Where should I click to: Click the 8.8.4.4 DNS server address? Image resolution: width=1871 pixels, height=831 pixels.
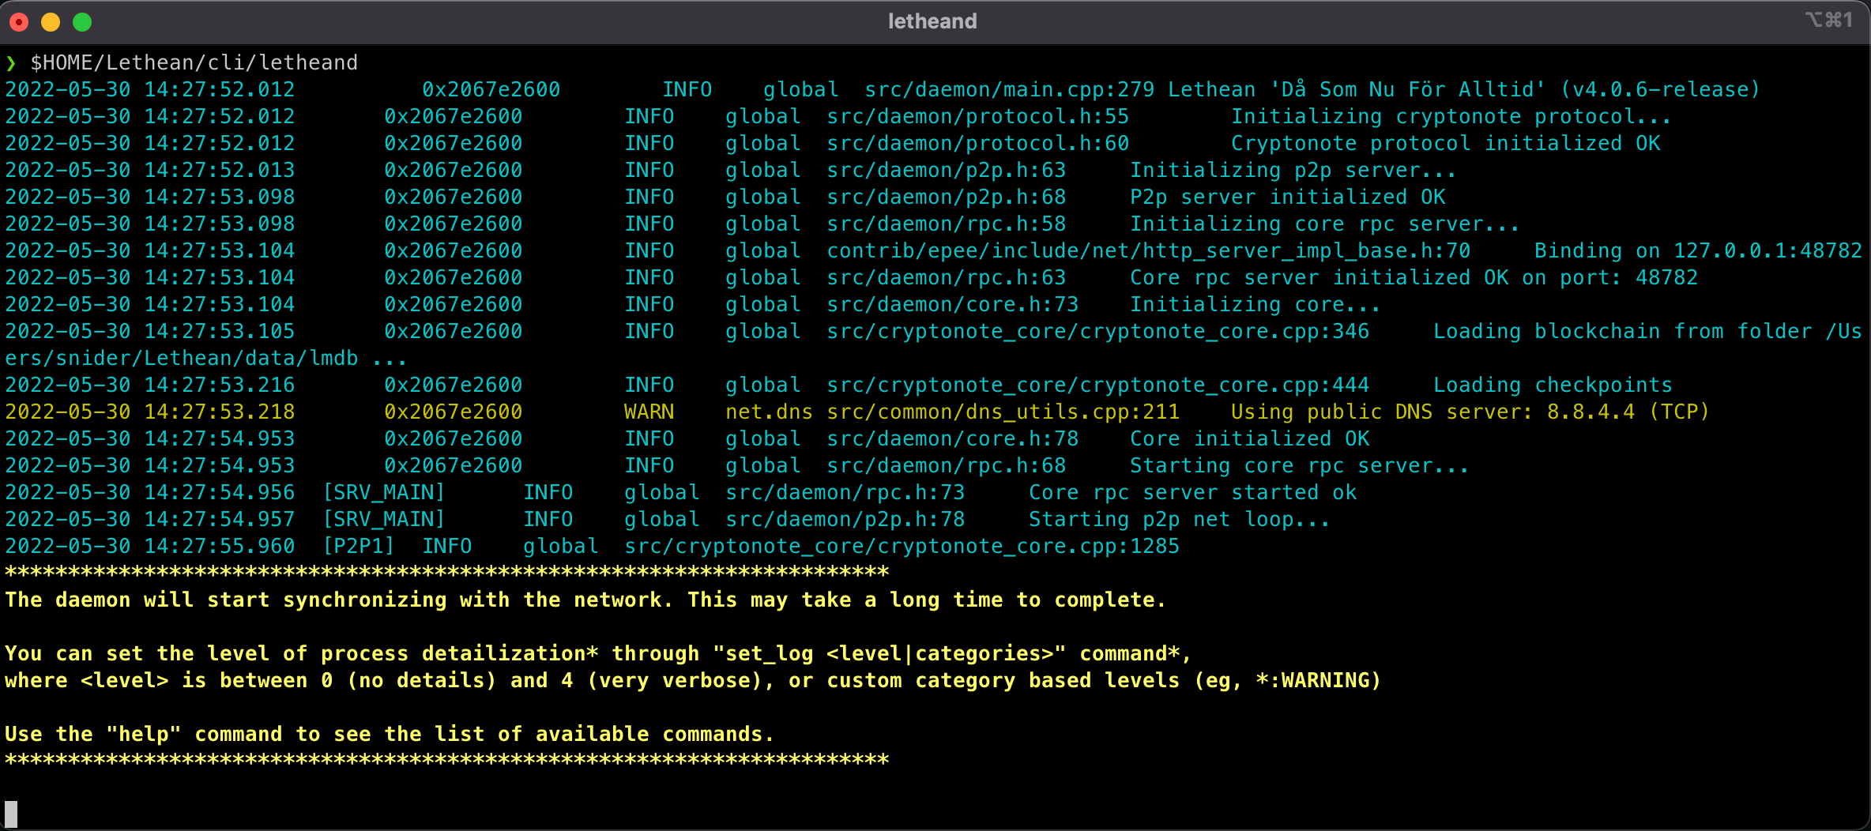coord(1591,412)
